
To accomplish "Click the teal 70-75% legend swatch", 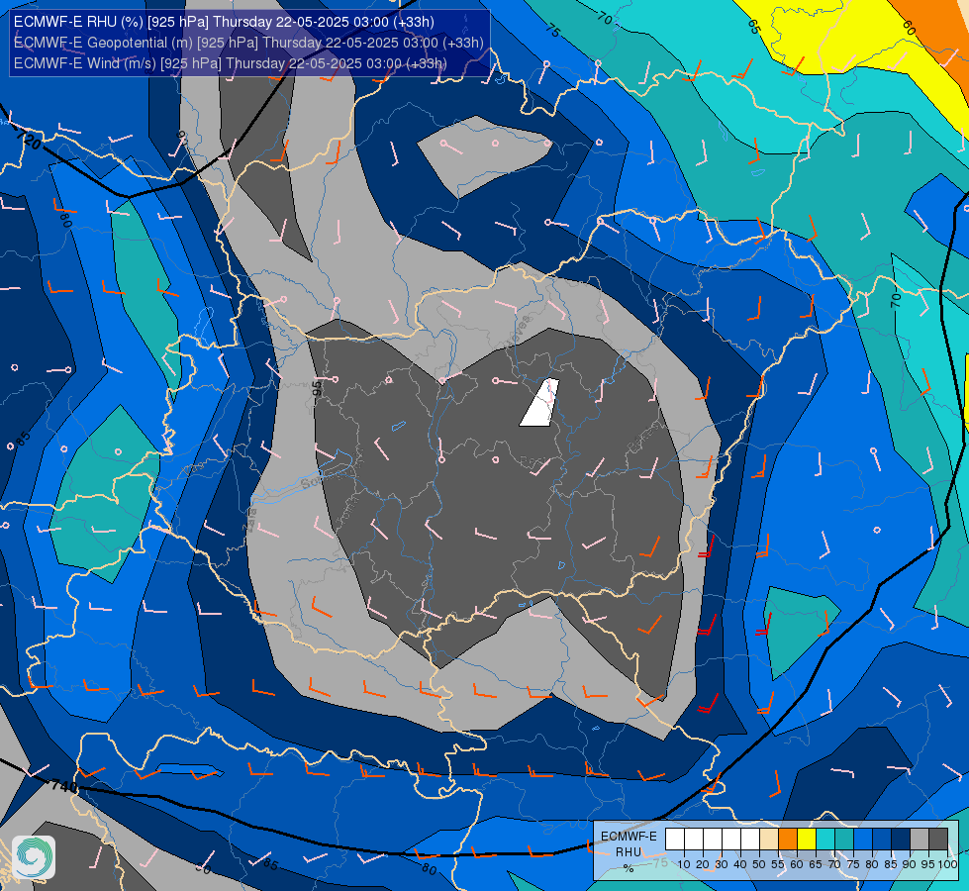I will coord(844,840).
